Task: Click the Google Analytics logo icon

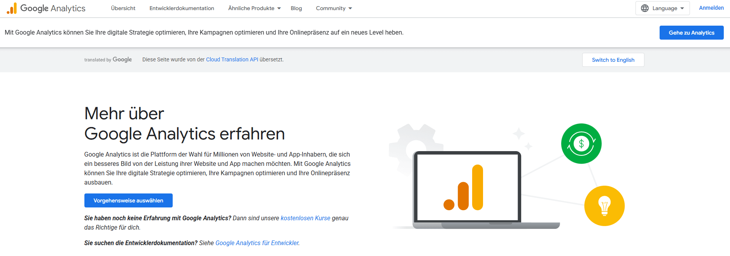Action: [12, 9]
